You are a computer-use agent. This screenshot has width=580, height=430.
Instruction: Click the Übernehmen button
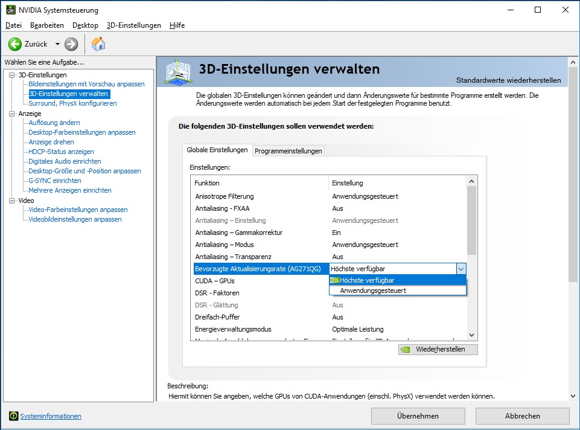click(418, 416)
